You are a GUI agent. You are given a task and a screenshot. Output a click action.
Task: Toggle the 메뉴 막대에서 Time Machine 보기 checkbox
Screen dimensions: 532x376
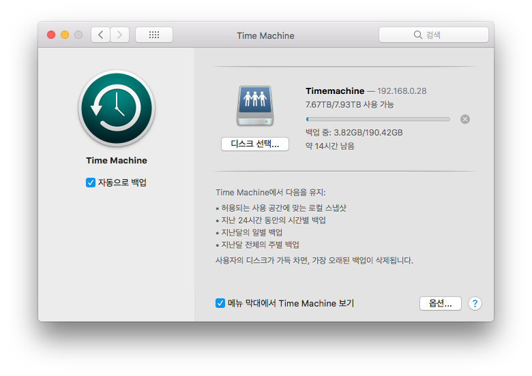220,303
